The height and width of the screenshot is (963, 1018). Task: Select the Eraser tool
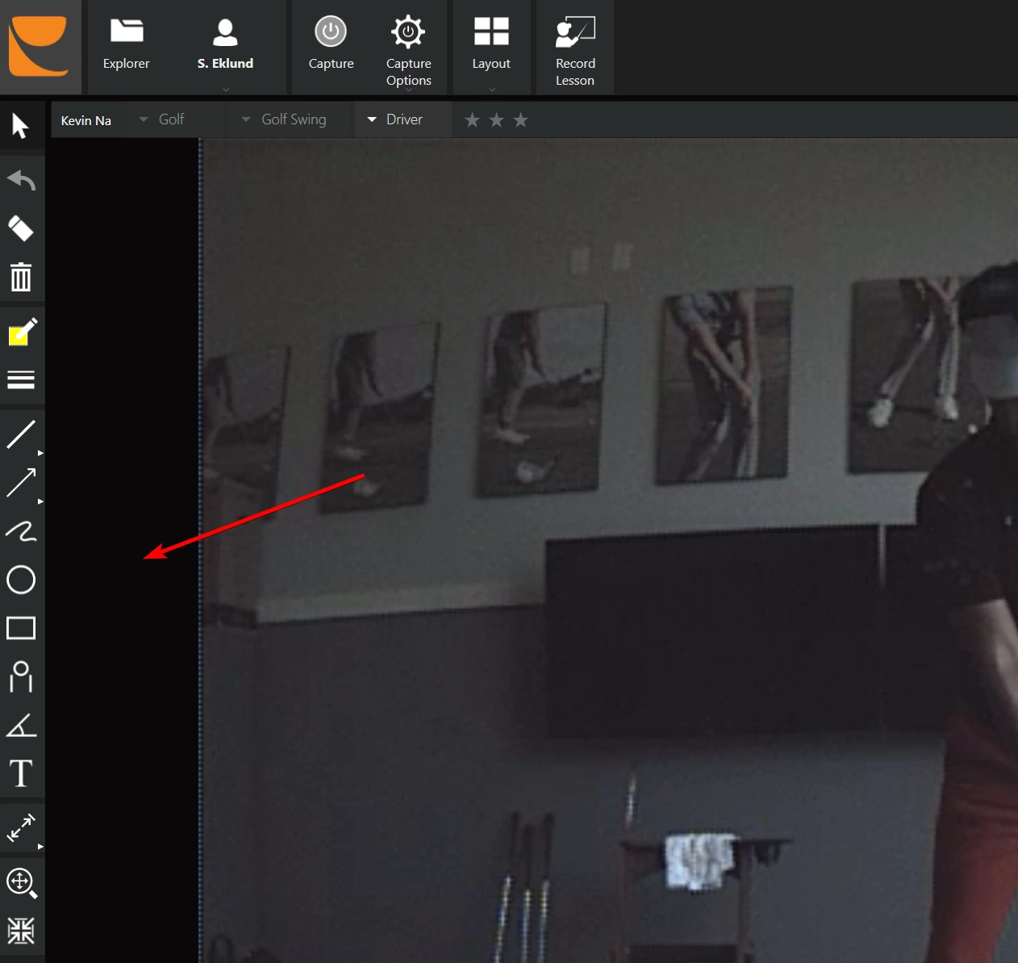[21, 228]
